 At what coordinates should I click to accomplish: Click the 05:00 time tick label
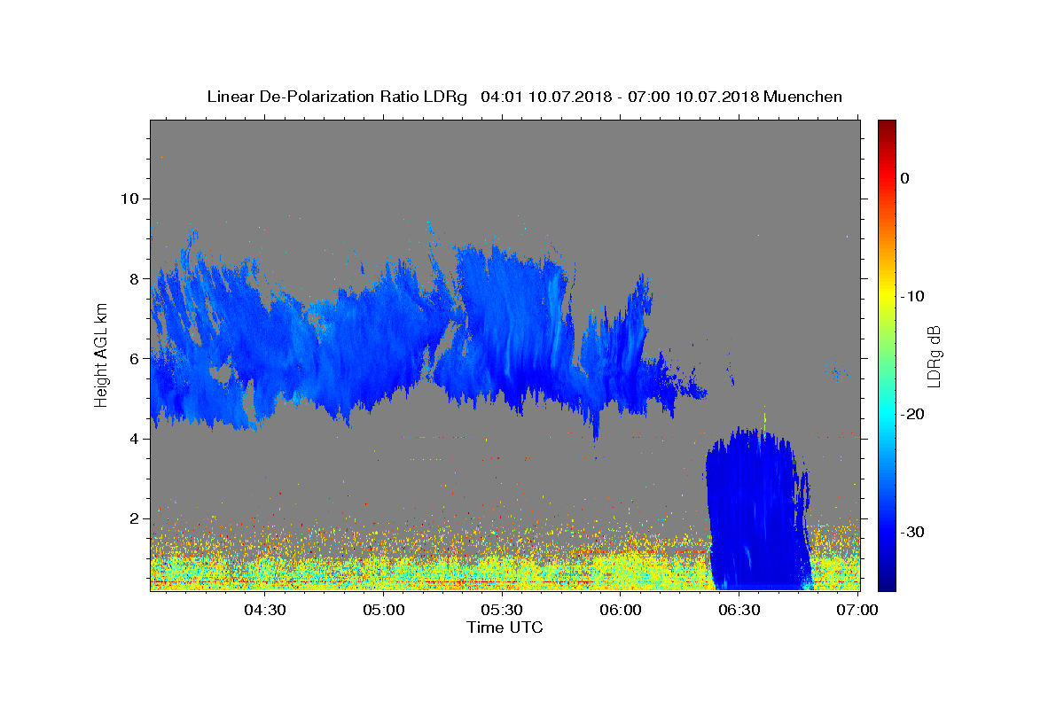pos(384,610)
